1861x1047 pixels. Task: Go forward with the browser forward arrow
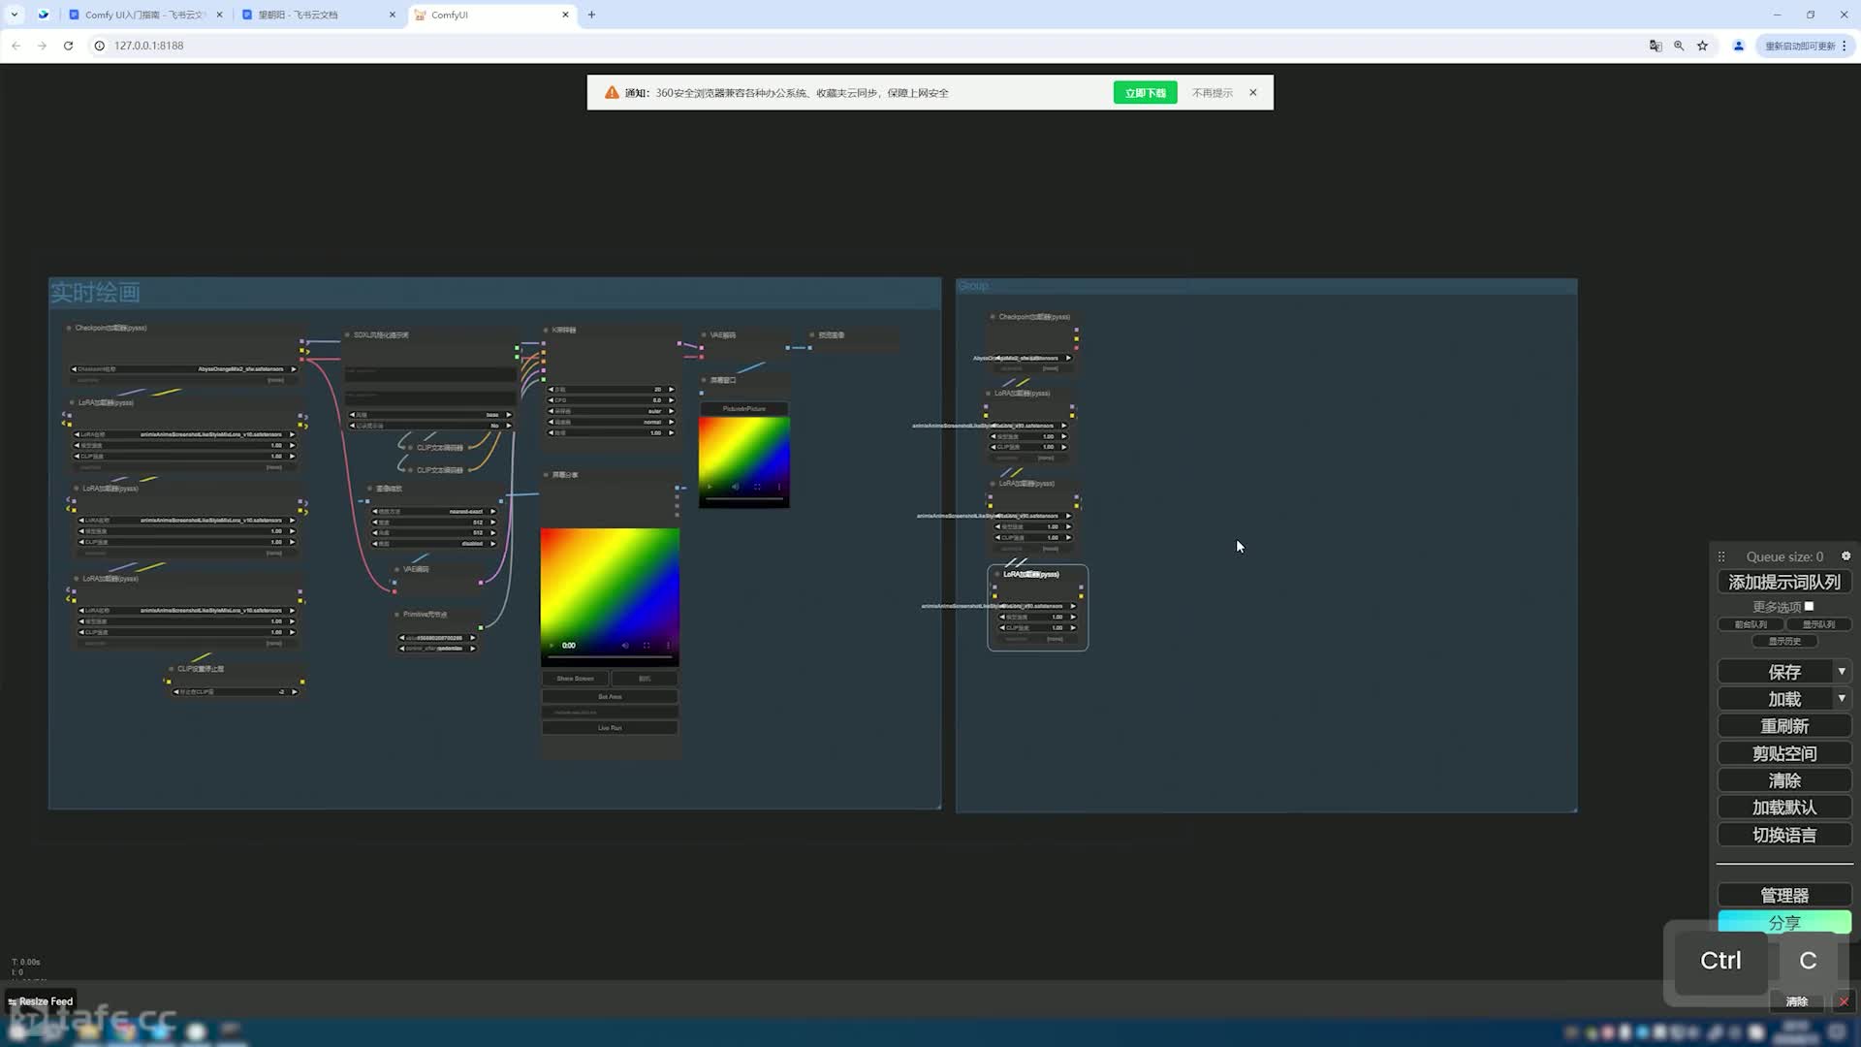point(42,46)
